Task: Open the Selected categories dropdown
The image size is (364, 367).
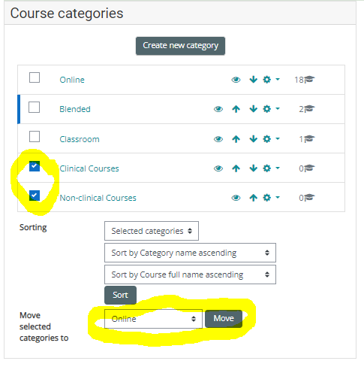Action: coord(152,231)
